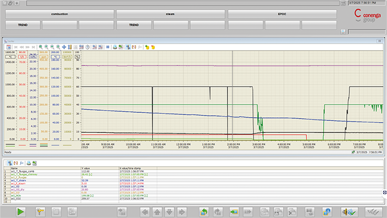This screenshot has width=387, height=218.
Task: Open TREND under steam
Action: 134,25
